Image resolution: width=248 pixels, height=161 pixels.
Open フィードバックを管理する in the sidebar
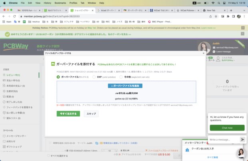19,107
